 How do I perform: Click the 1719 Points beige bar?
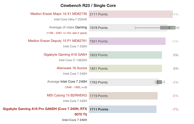[x=123, y=96]
